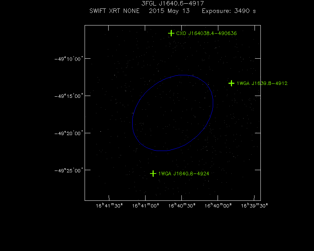The width and height of the screenshot is (314, 251).
Task: Click the -49°10'00" declination label
Action: (69, 59)
